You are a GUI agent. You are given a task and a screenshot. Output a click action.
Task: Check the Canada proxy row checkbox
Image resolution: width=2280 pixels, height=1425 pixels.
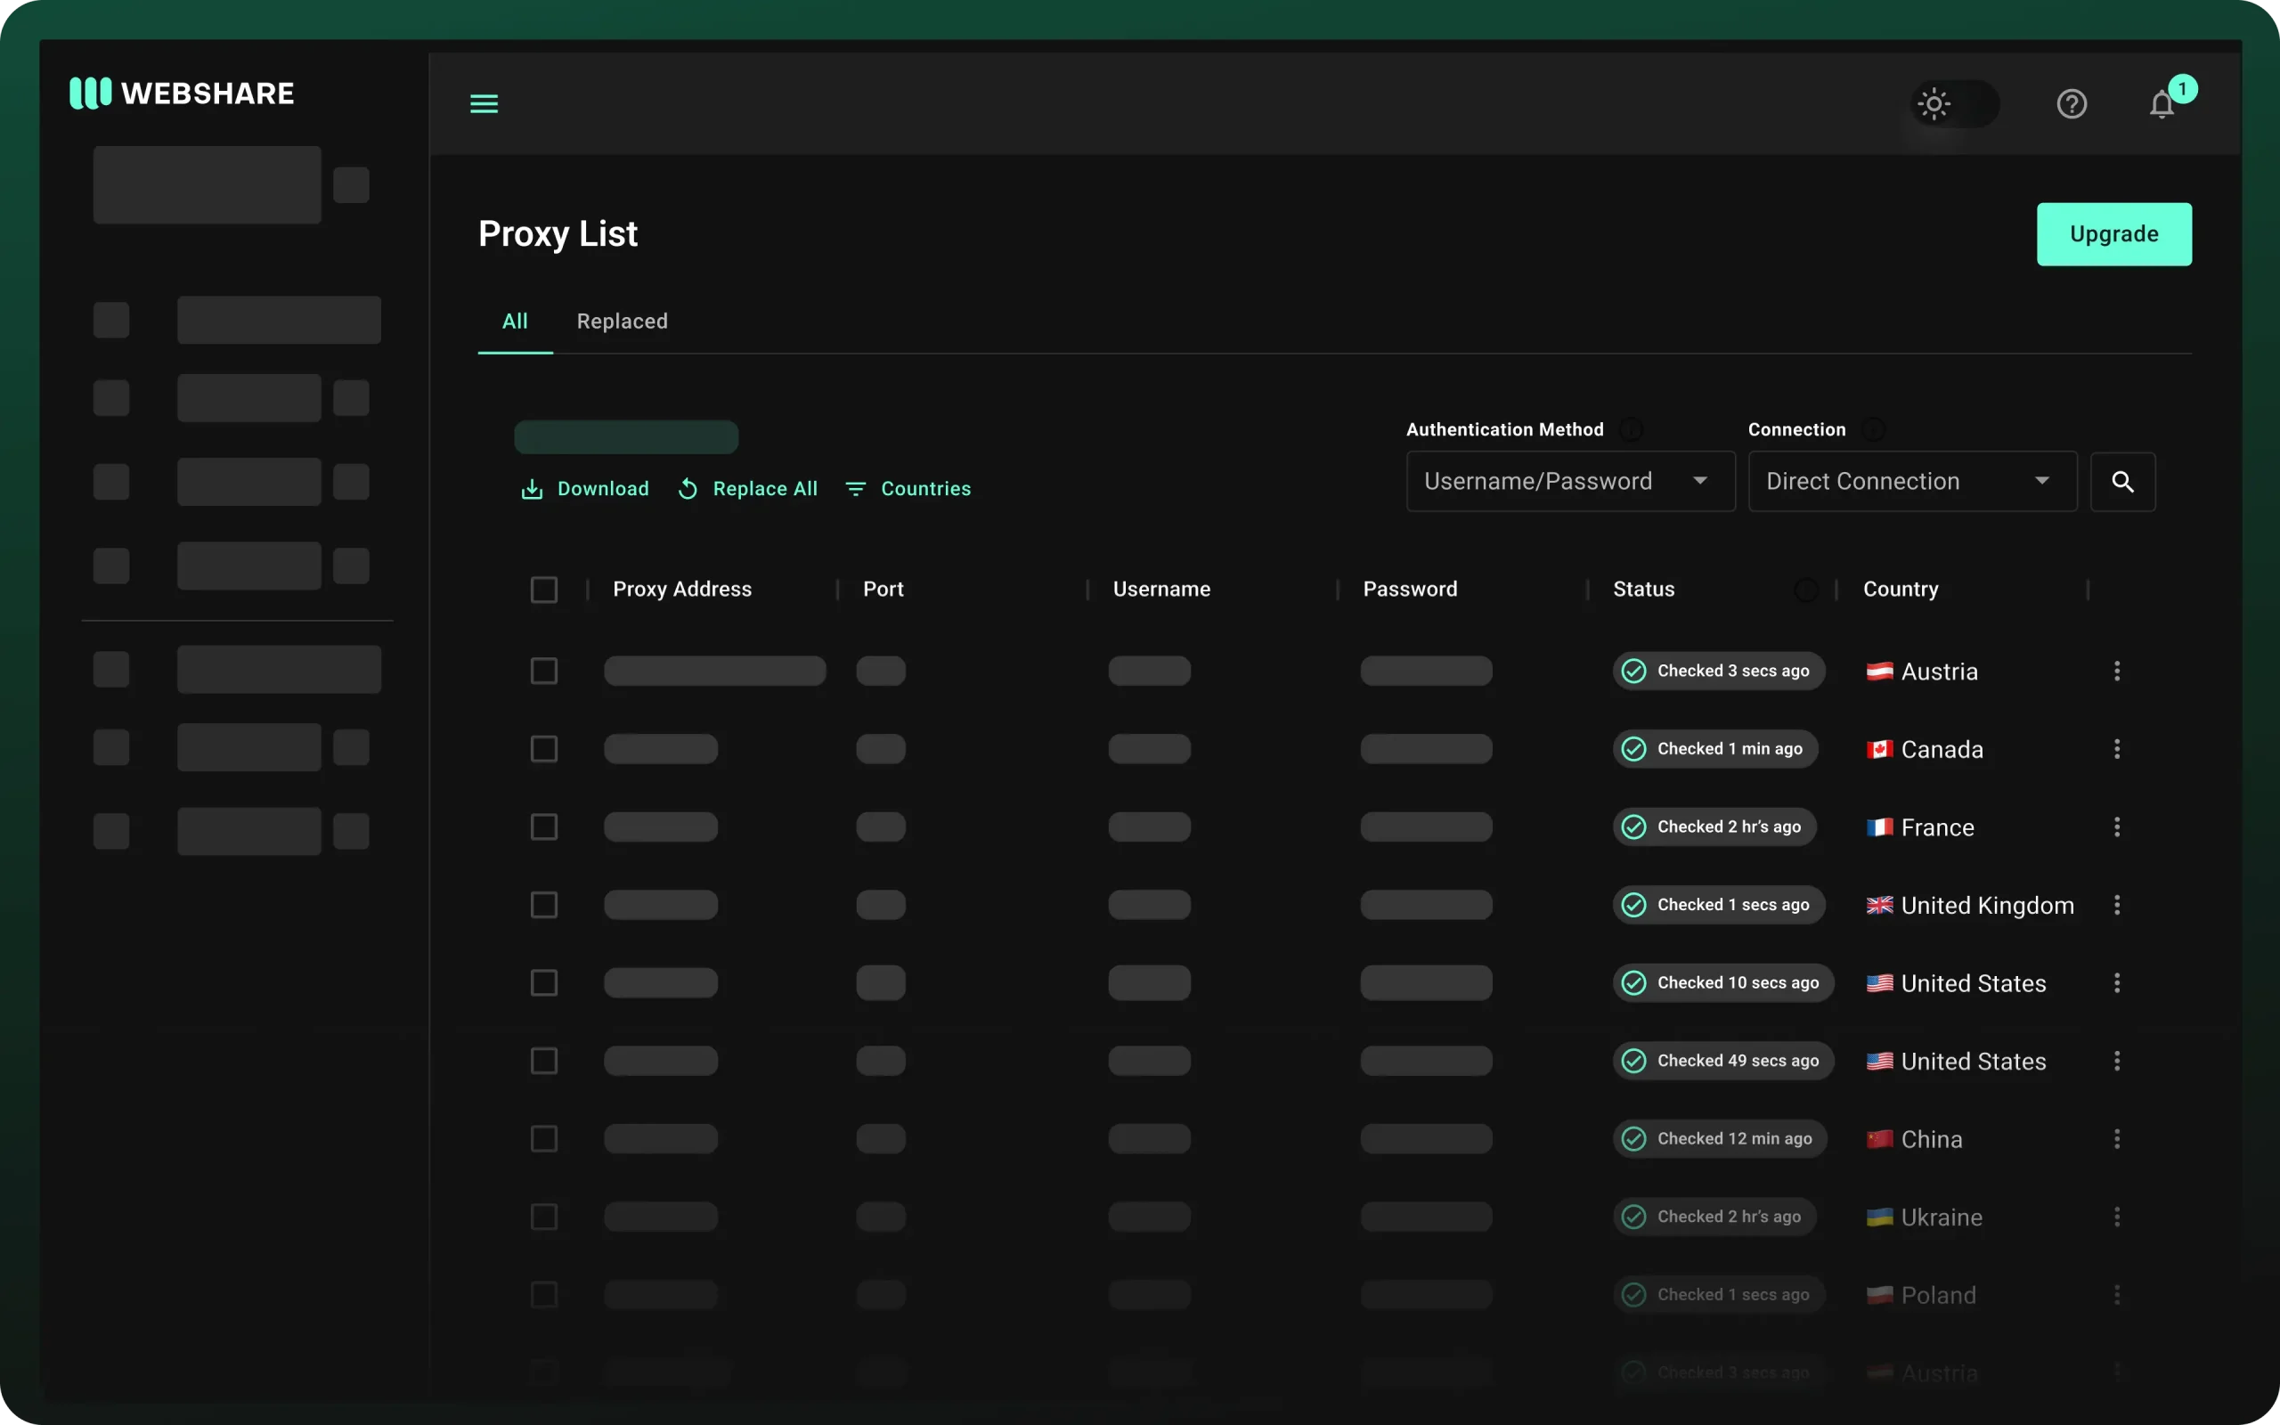pos(543,749)
